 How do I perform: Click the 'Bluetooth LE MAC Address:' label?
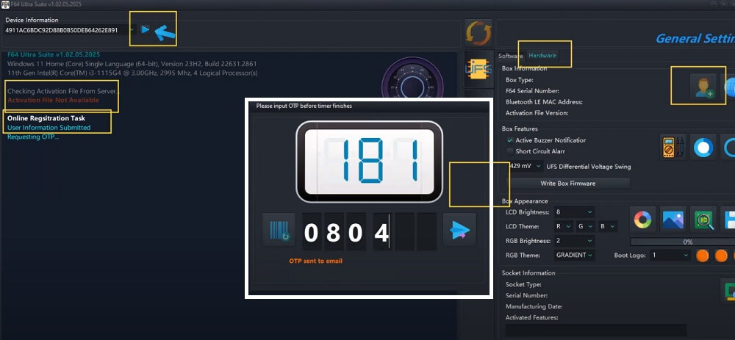click(x=544, y=101)
